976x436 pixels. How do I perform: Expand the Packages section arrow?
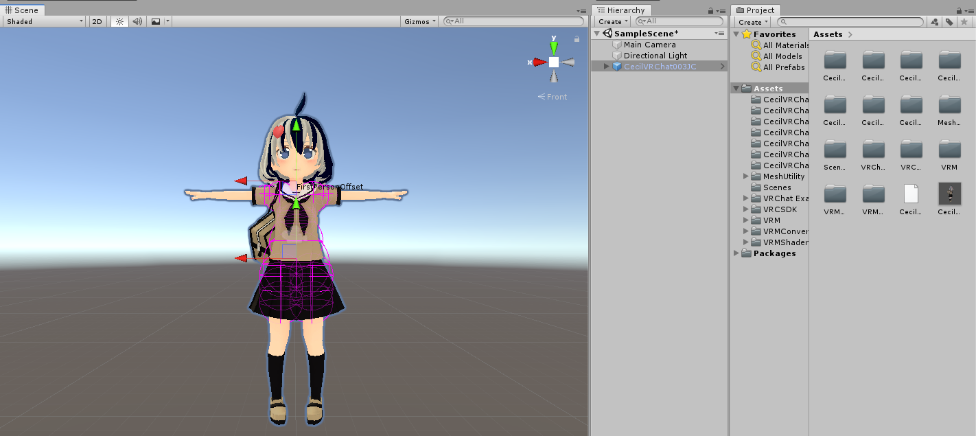point(736,253)
